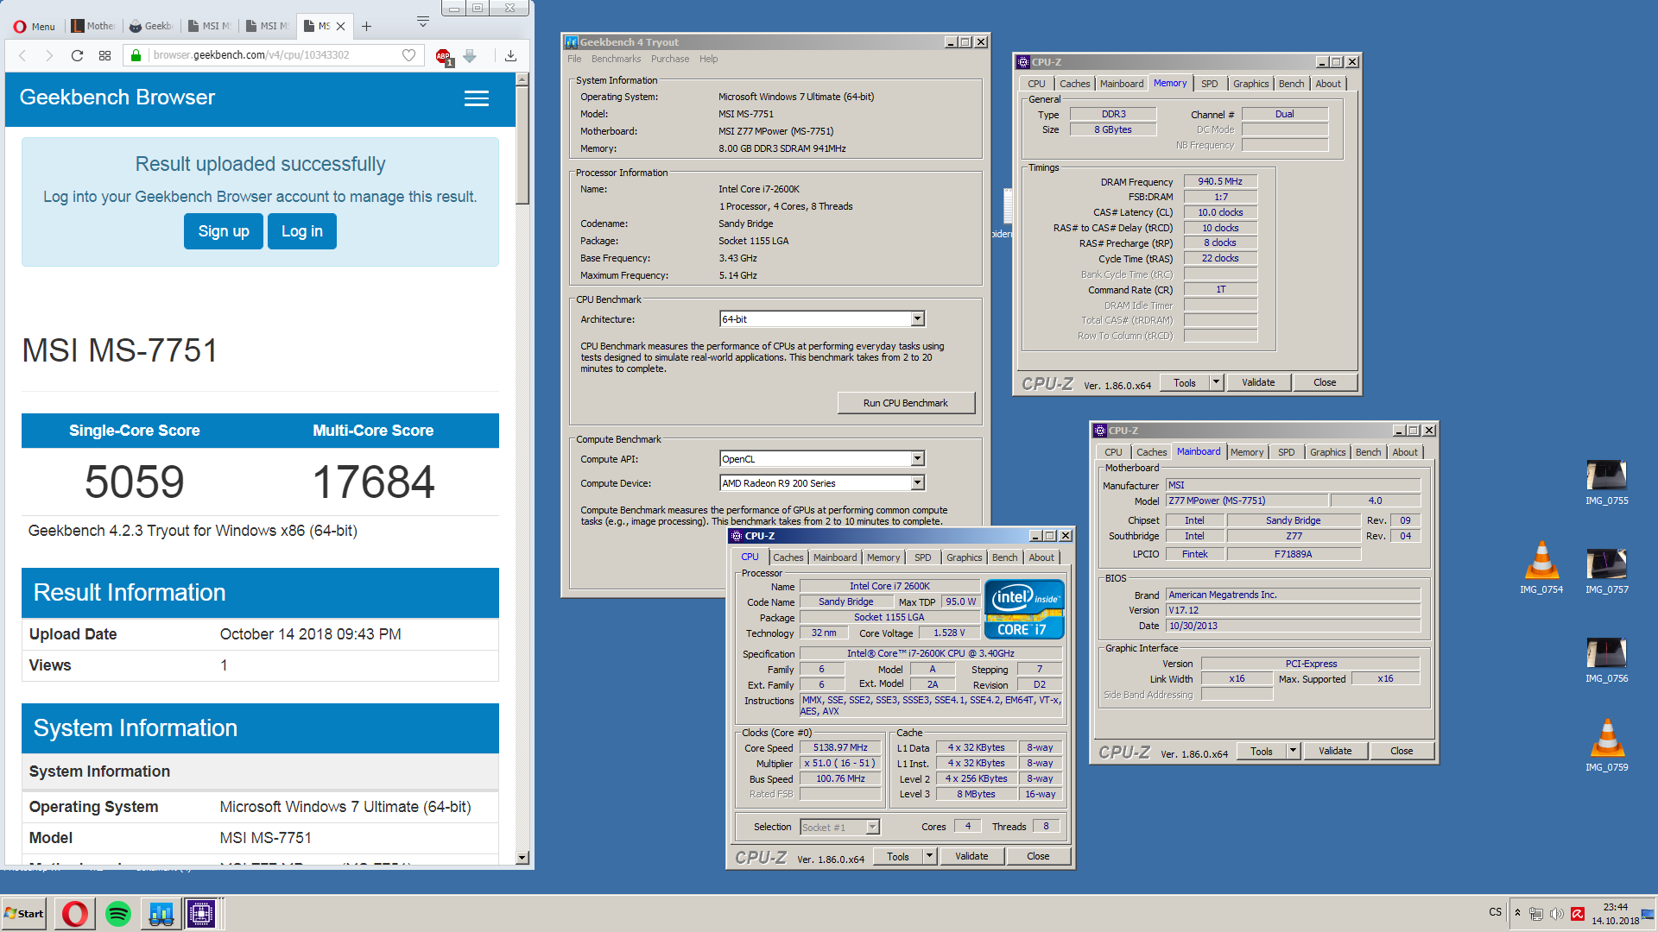This screenshot has height=932, width=1658.
Task: Open desktop file IMG_0757
Action: (x=1606, y=571)
